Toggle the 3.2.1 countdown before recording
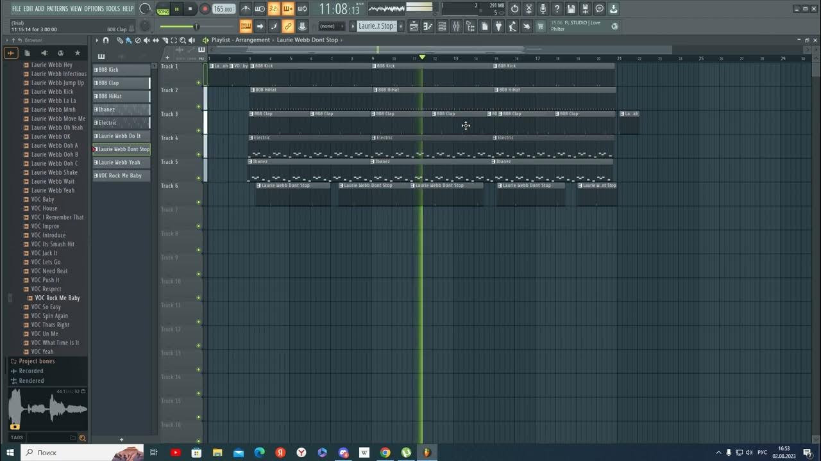The height and width of the screenshot is (461, 821). pyautogui.click(x=274, y=9)
